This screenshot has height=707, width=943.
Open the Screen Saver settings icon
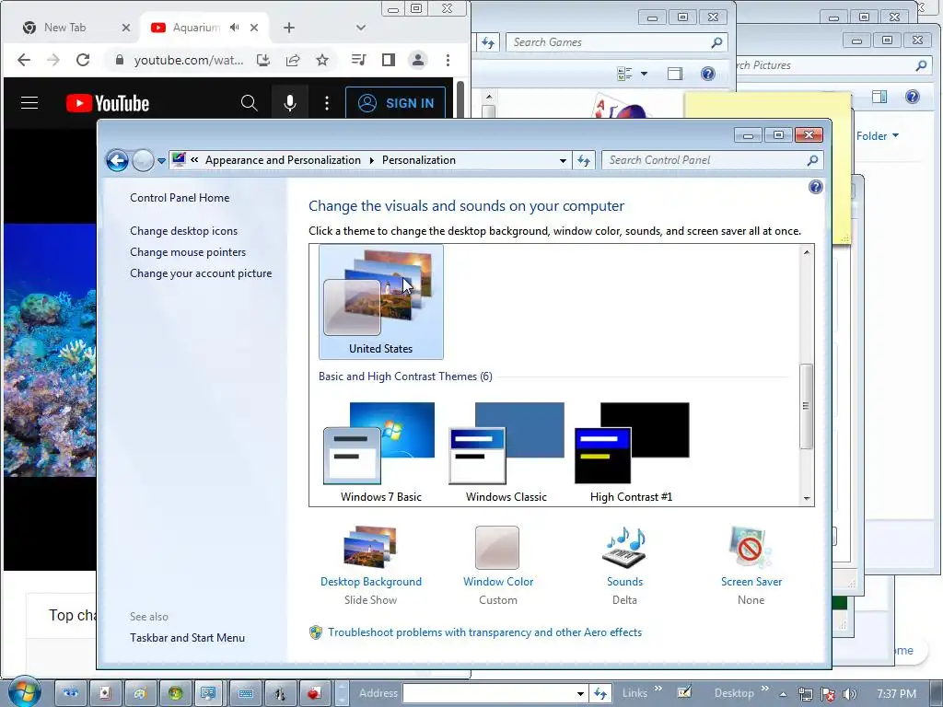click(751, 547)
